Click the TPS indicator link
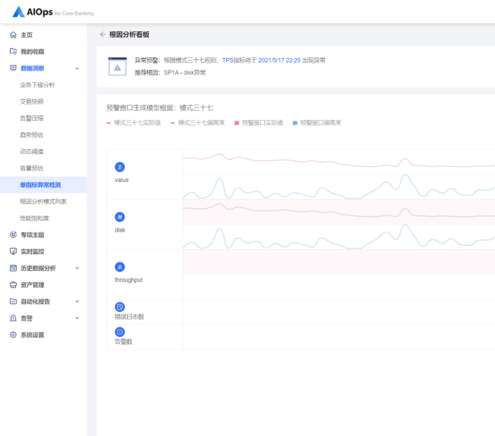The image size is (495, 436). [227, 60]
